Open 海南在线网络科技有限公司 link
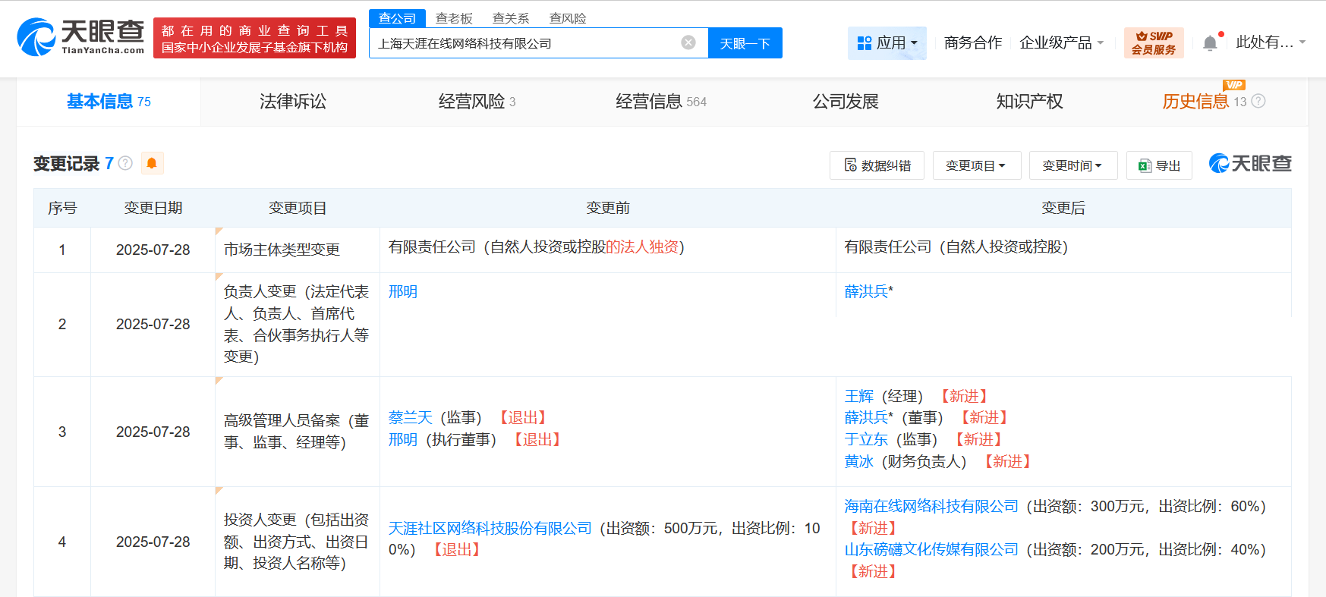Screen dimensions: 1326x597 [x=931, y=506]
